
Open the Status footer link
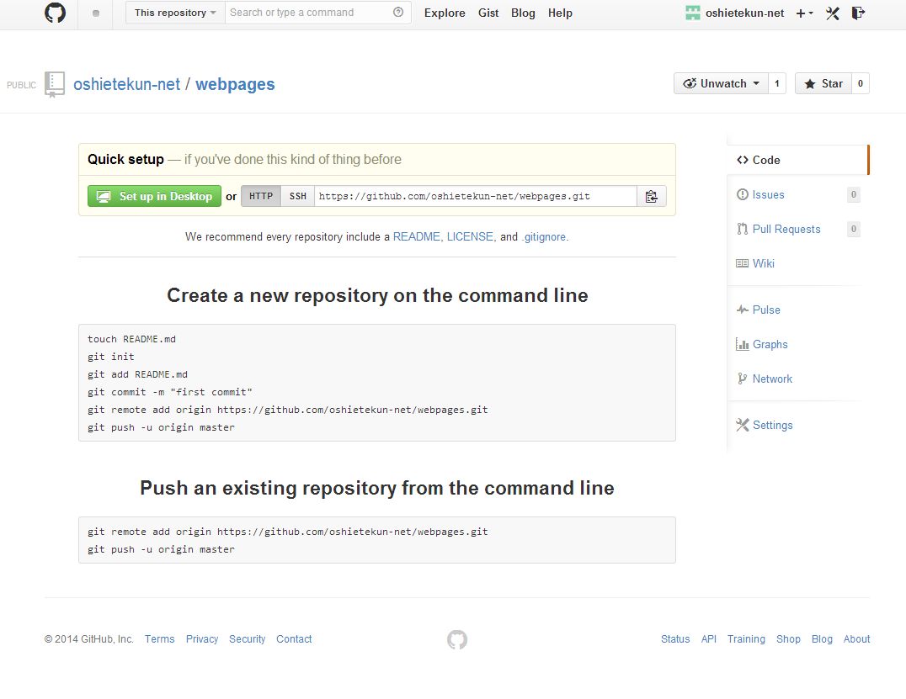(x=675, y=639)
